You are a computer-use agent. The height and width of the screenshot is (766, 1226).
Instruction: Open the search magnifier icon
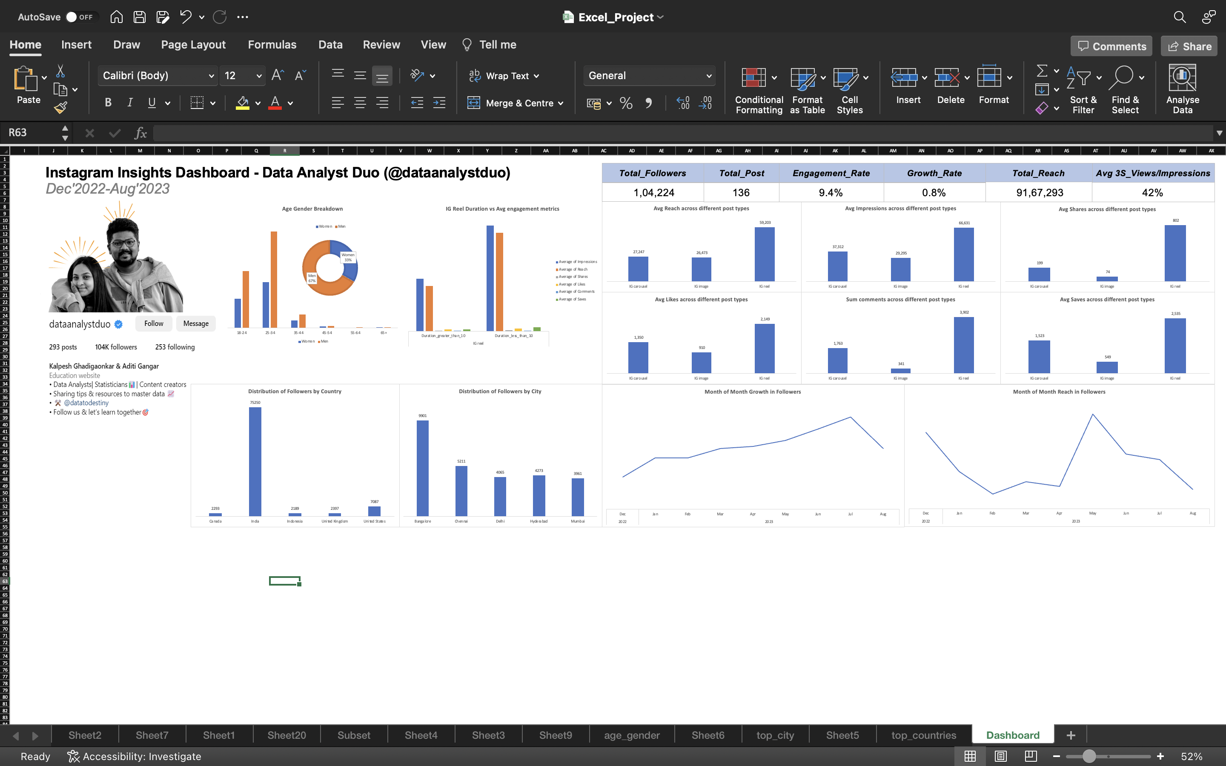click(1180, 17)
